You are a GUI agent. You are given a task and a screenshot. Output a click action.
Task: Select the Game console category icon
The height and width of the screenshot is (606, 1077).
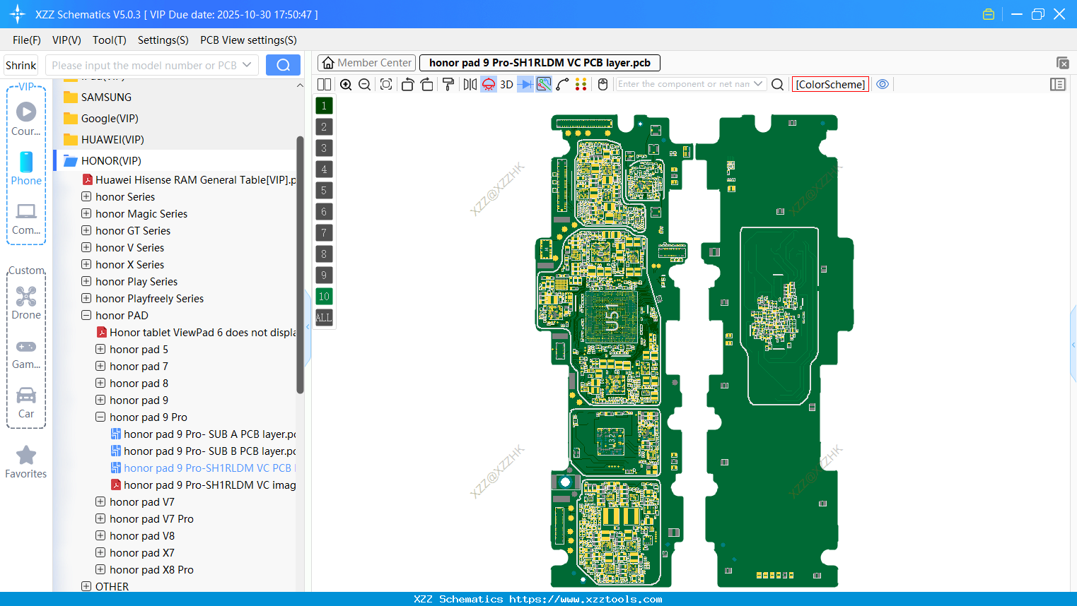click(x=26, y=353)
